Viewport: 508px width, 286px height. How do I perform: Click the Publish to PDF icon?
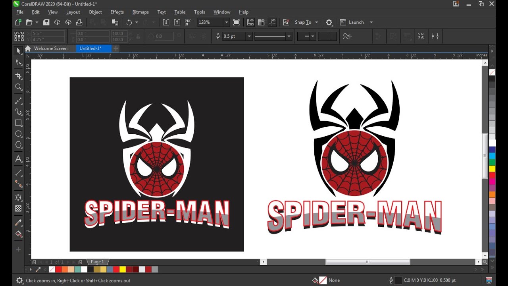tap(188, 22)
